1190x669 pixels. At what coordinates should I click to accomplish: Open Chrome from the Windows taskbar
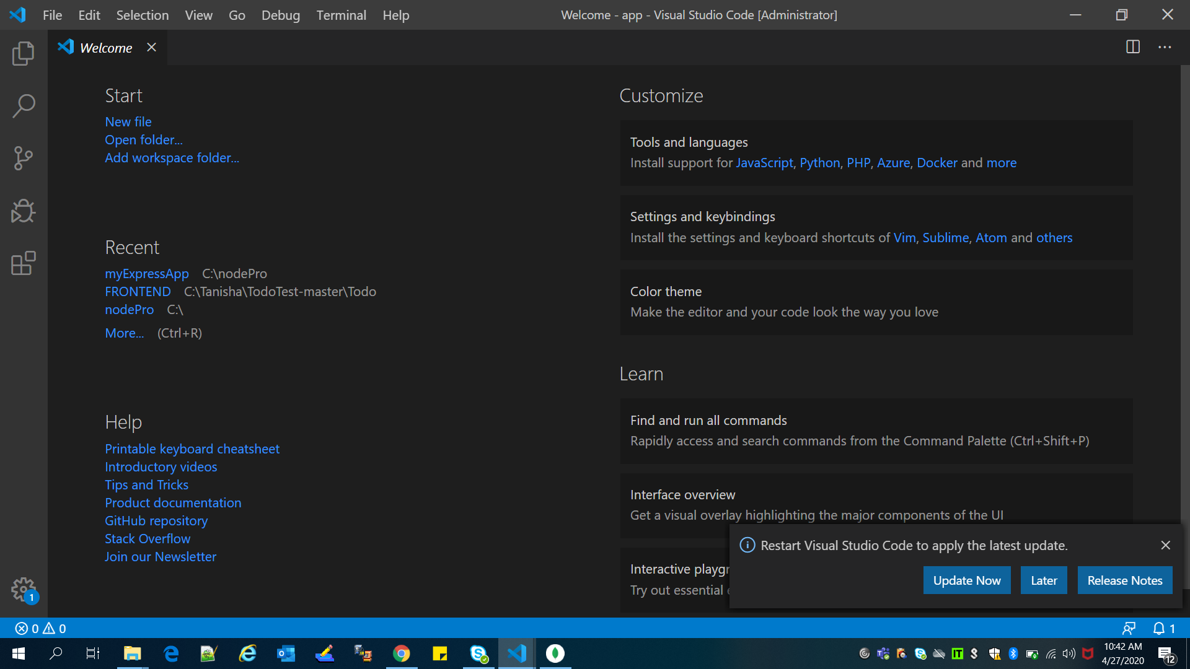402,654
